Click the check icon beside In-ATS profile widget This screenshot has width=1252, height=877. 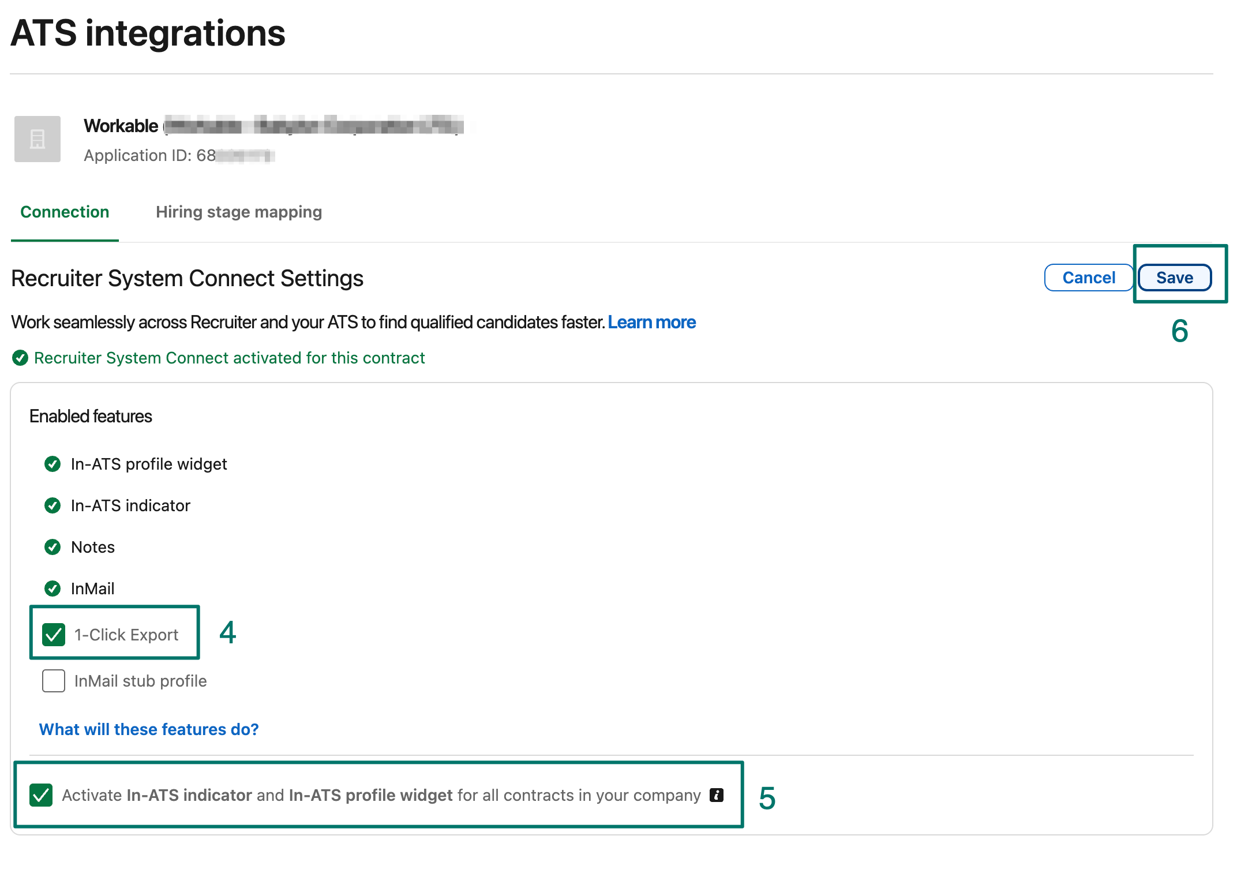(x=53, y=464)
